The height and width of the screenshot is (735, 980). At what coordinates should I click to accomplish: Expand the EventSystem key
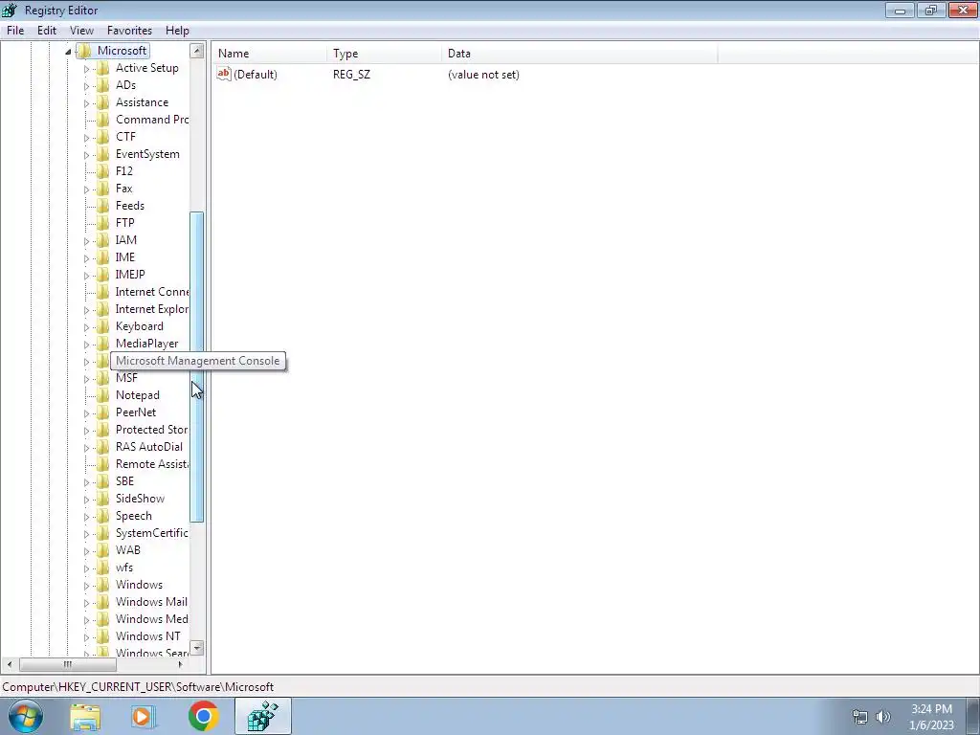(x=86, y=155)
